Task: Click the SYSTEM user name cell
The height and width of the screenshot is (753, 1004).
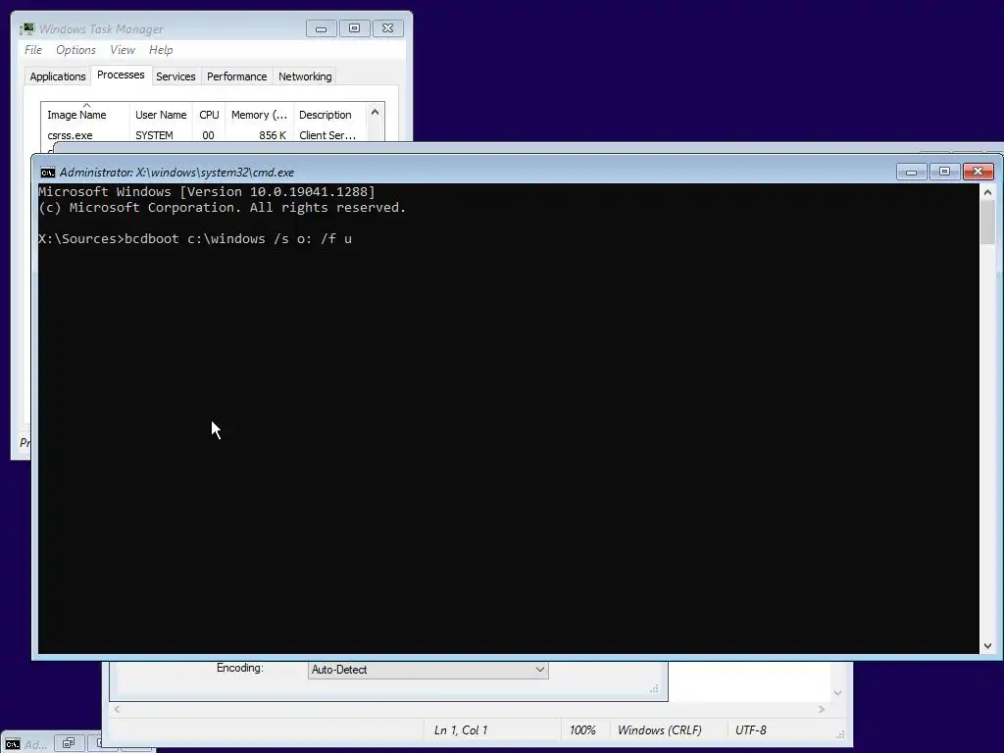Action: (154, 135)
